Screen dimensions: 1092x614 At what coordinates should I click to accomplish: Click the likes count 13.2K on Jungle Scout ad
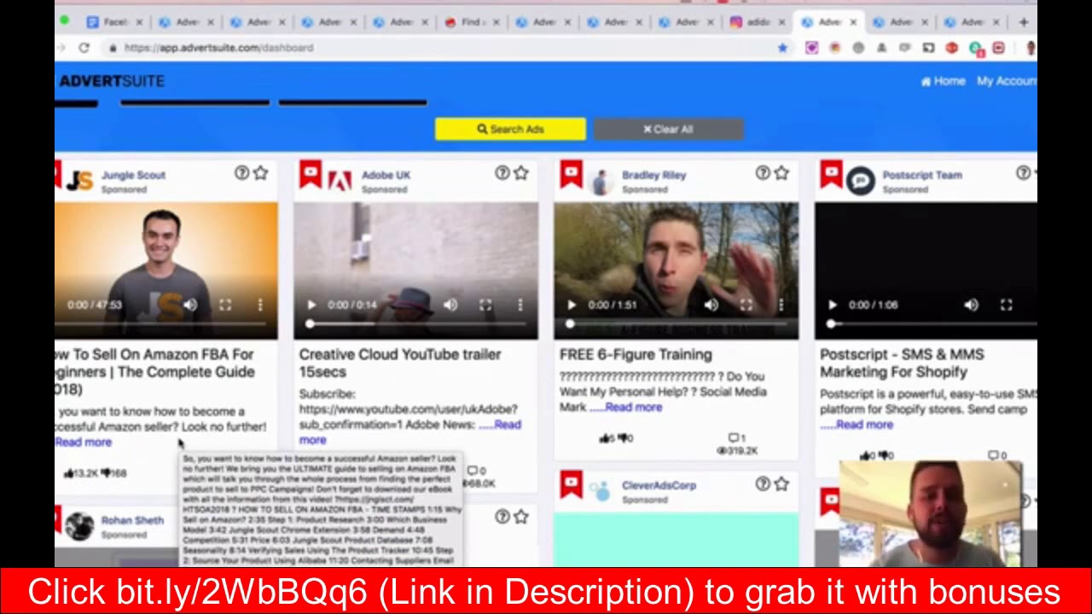[81, 472]
